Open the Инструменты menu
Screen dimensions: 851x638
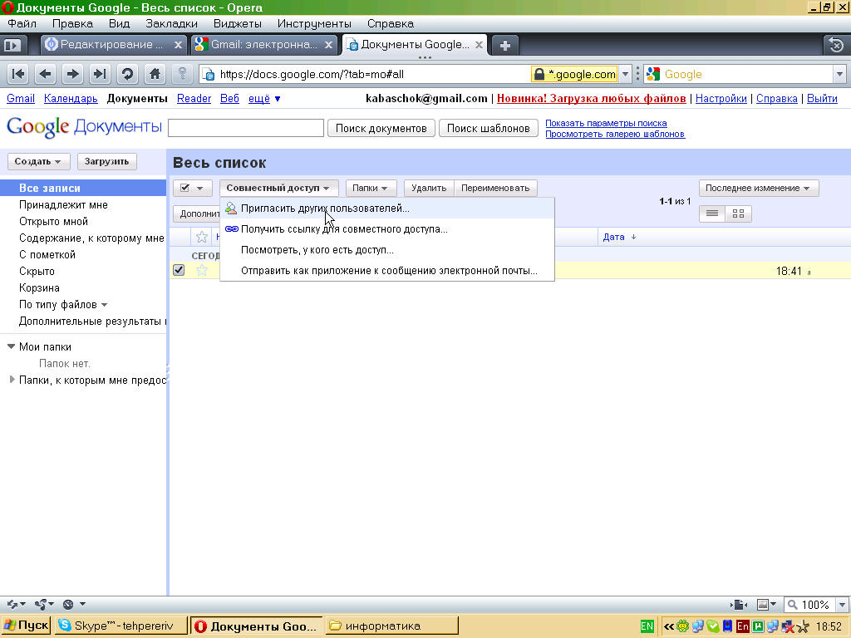[x=314, y=24]
